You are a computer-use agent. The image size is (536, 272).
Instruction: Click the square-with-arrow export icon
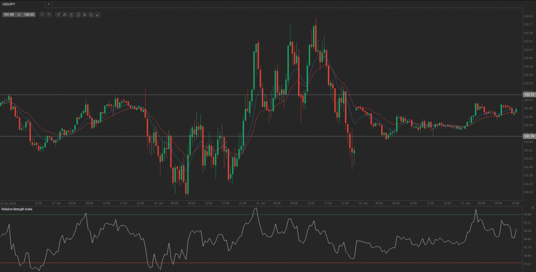pyautogui.click(x=91, y=15)
